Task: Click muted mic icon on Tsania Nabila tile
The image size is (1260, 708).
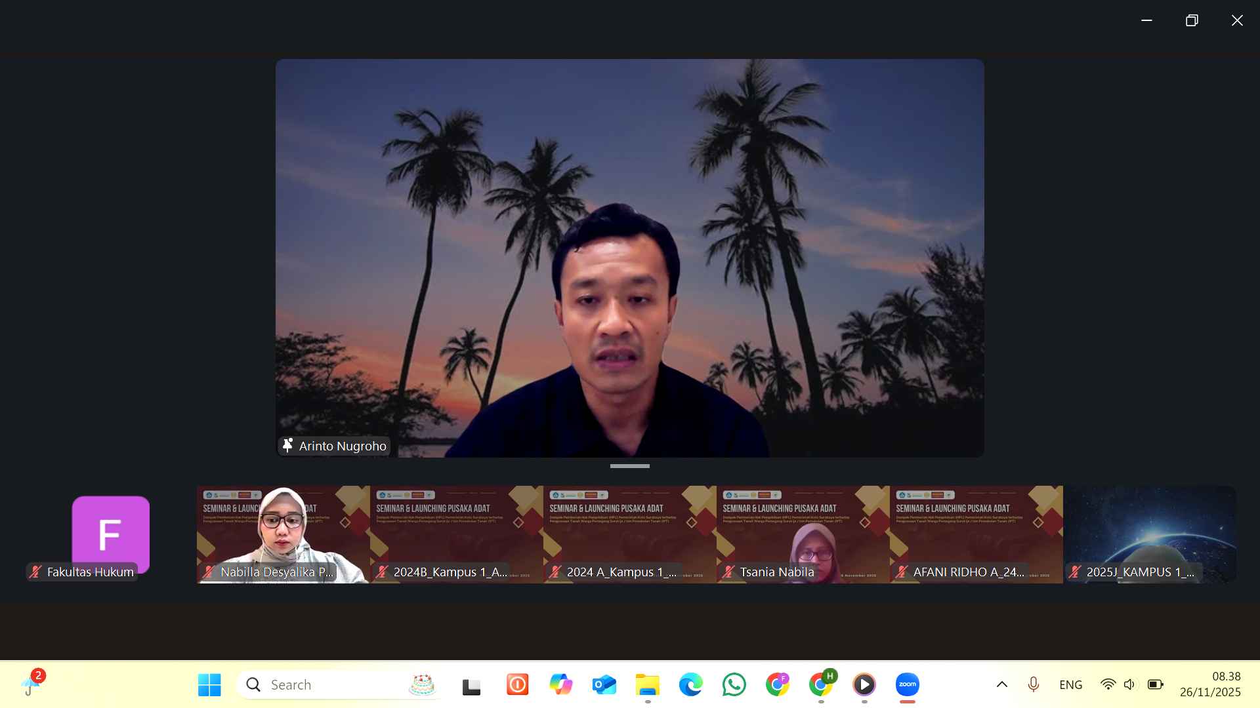Action: pos(728,572)
